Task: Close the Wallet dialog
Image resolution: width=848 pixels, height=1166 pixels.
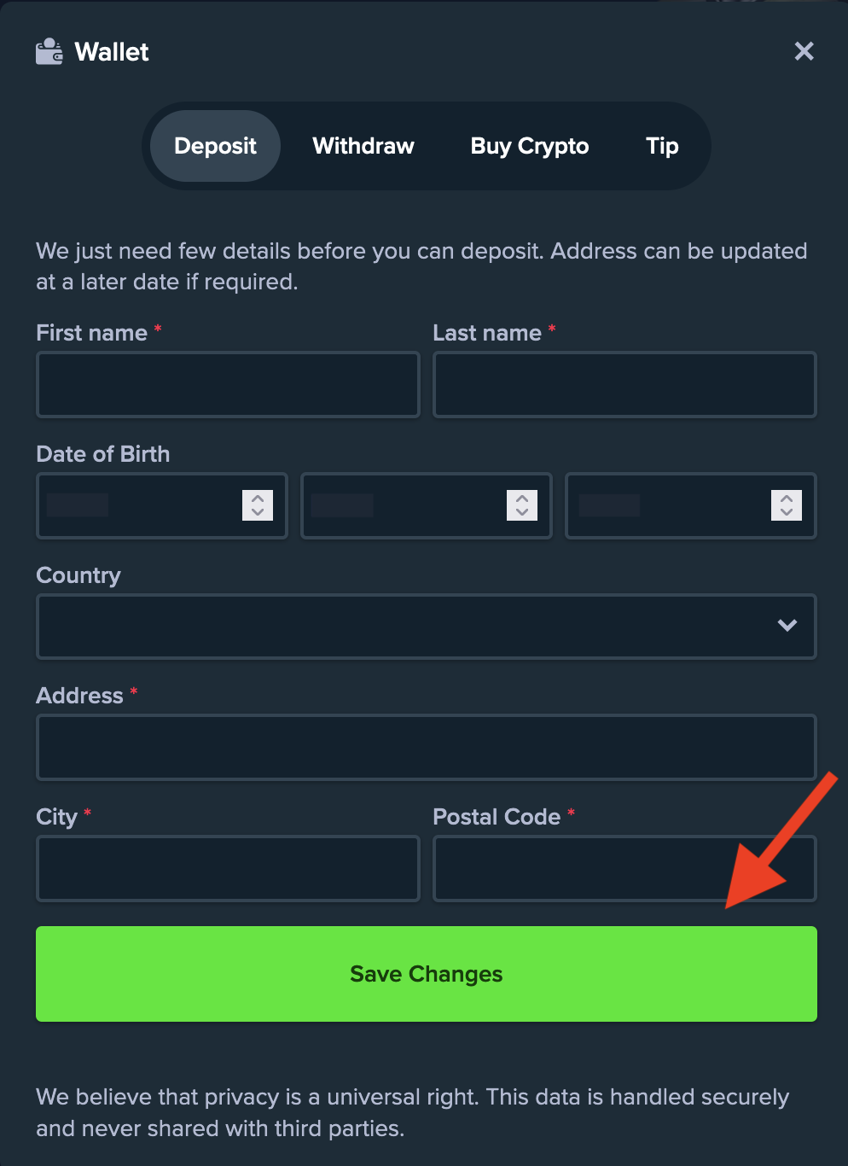Action: (x=804, y=51)
